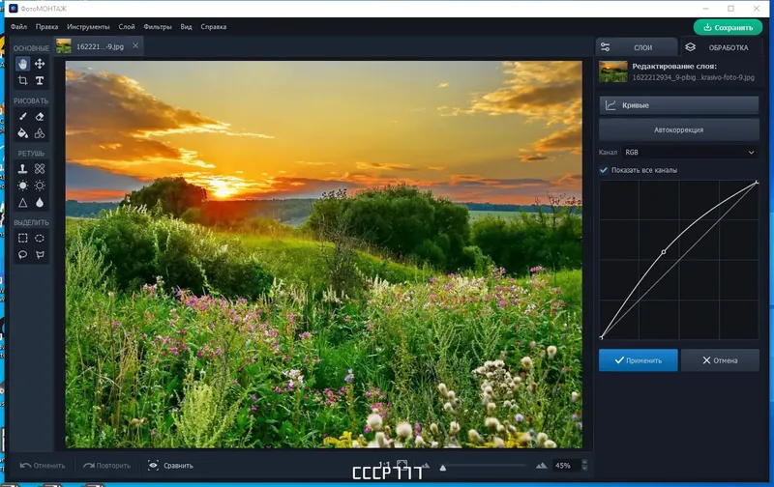774x487 pixels.
Task: Click the zoom percentage up arrow
Action: tap(584, 462)
